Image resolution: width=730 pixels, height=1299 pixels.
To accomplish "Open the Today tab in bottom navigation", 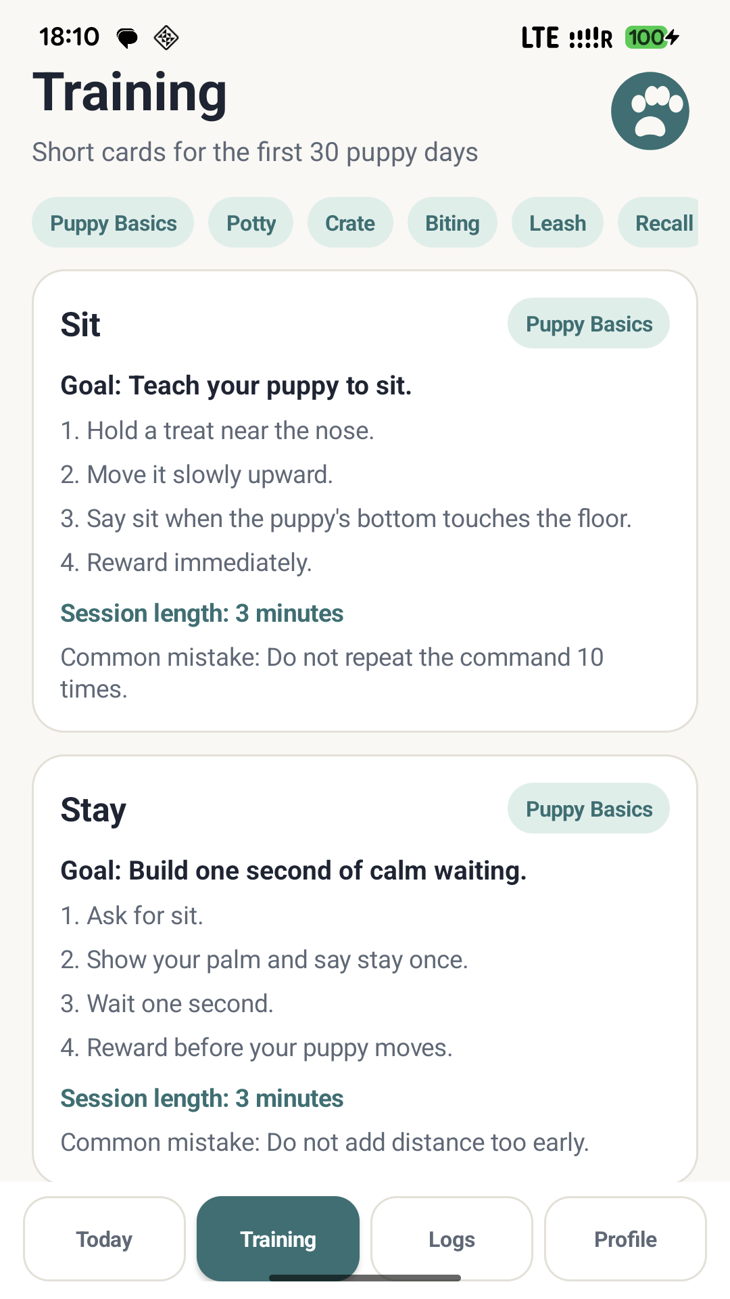I will point(103,1239).
